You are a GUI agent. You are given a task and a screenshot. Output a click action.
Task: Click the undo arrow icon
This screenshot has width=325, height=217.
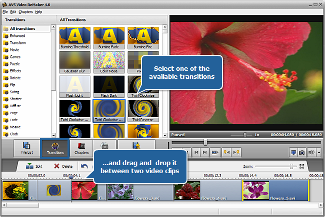tap(84, 166)
